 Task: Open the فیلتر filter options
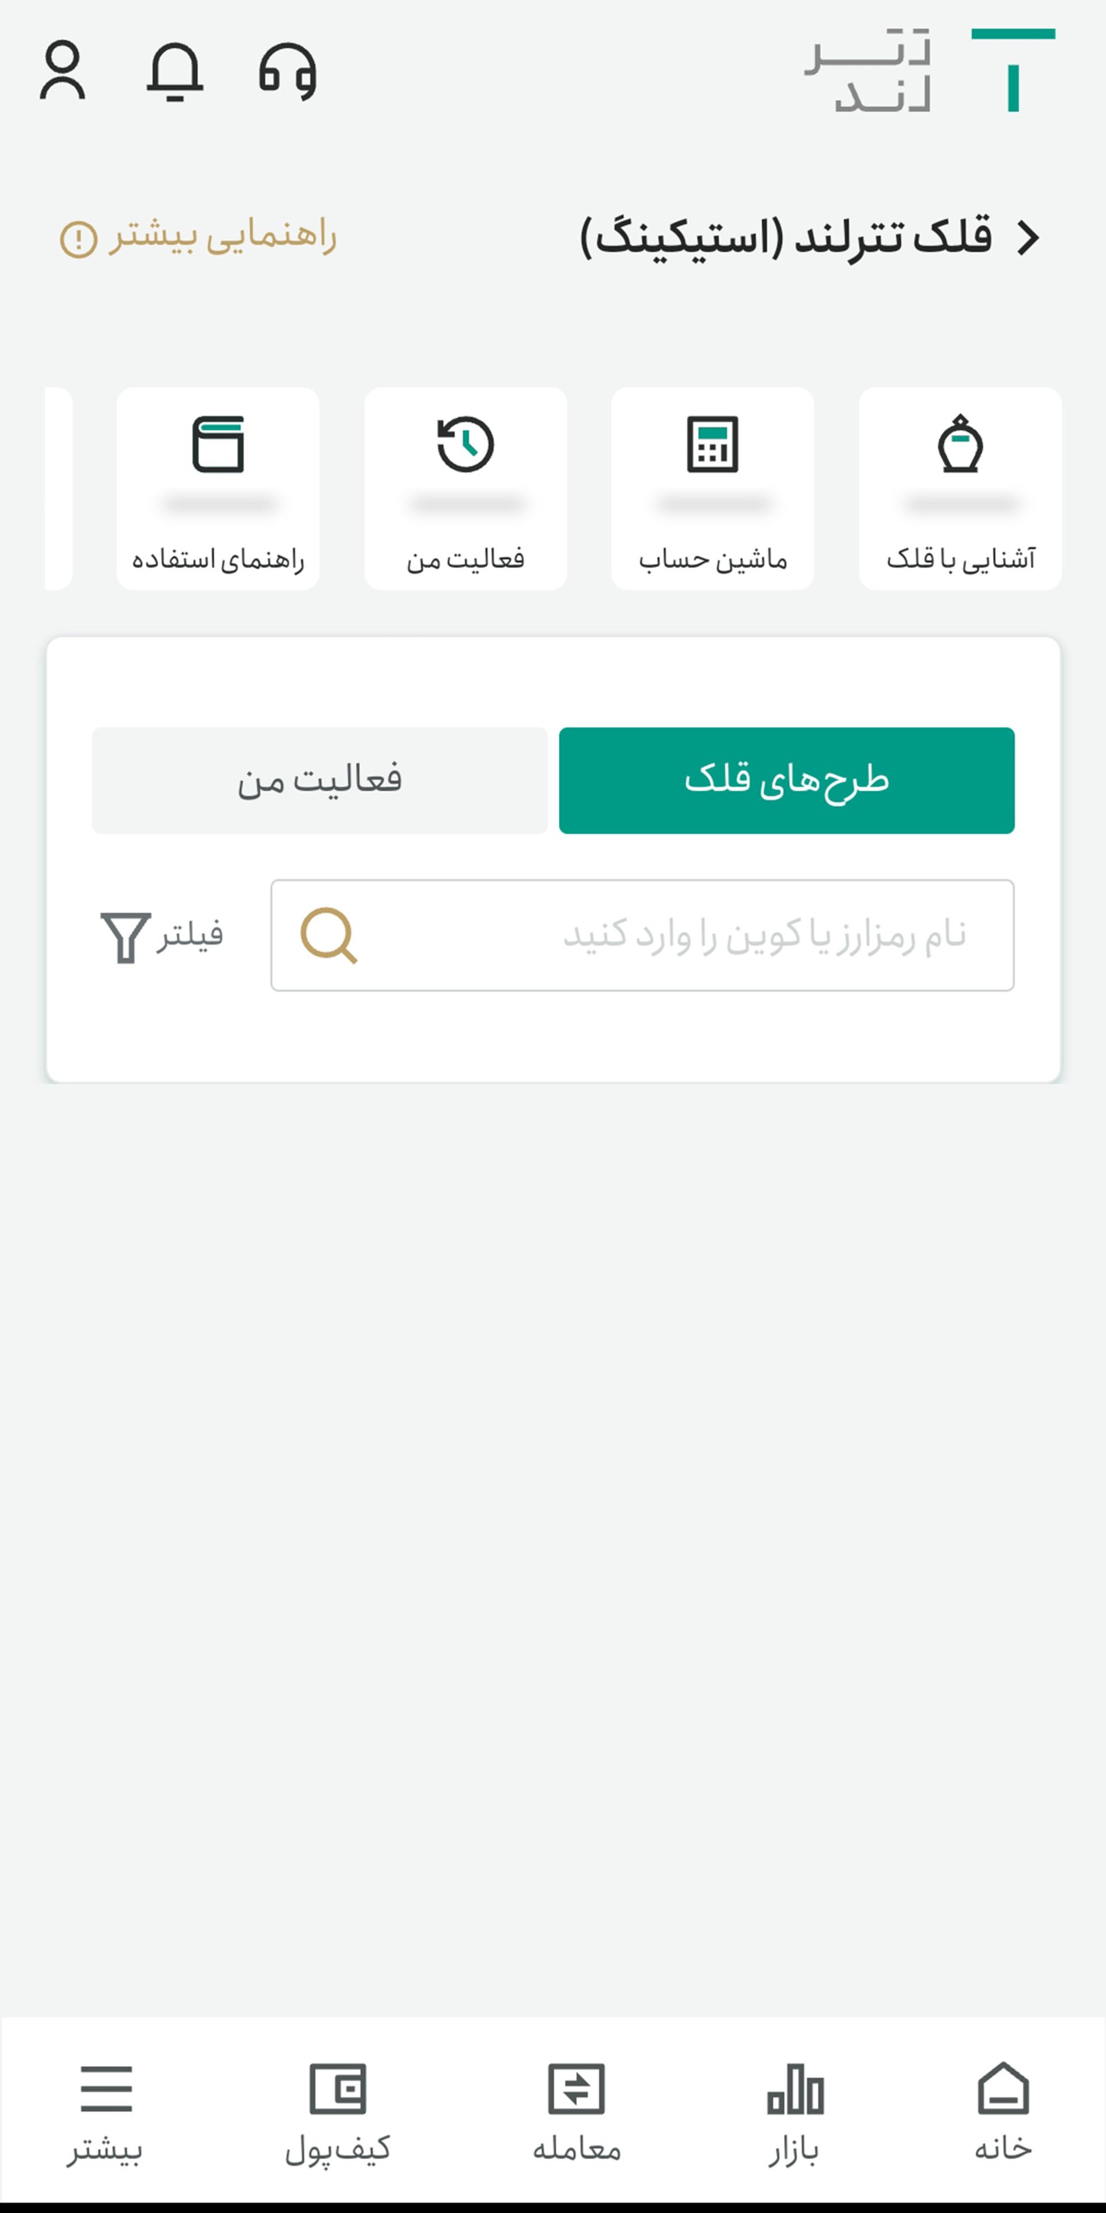(161, 935)
